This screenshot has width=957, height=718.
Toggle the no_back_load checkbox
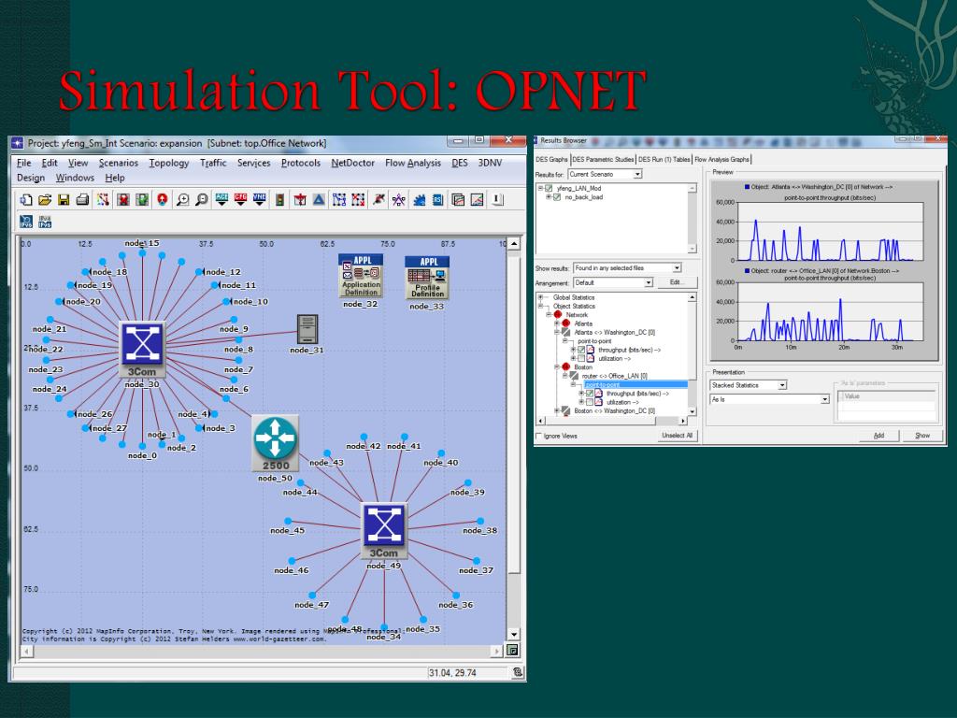pyautogui.click(x=557, y=197)
